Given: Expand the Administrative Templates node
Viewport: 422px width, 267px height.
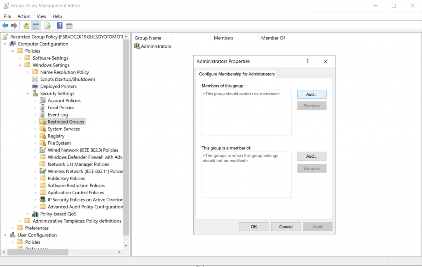Looking at the screenshot, I should pos(20,221).
